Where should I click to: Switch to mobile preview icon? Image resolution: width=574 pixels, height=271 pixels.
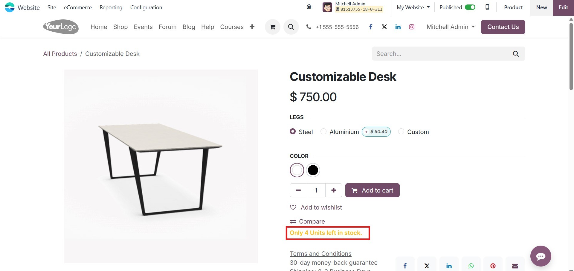coord(487,7)
